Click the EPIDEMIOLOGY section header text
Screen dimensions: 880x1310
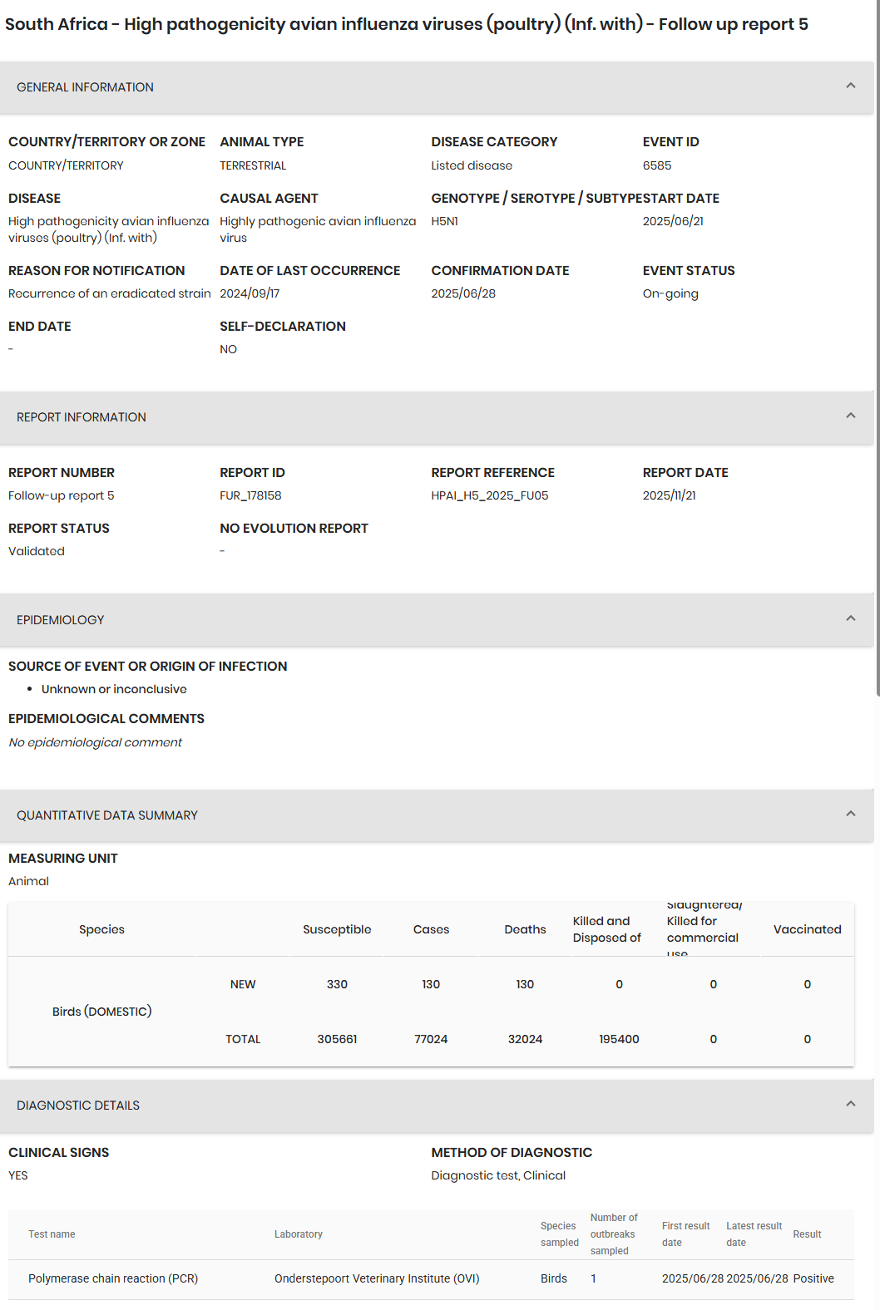pyautogui.click(x=61, y=620)
